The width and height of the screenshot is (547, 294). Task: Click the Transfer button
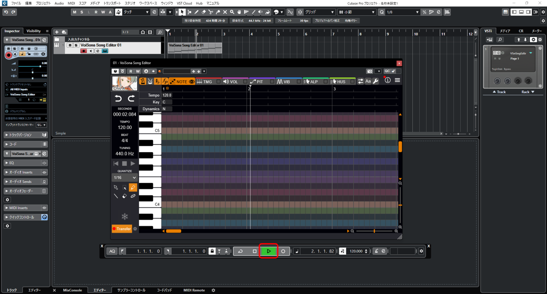pyautogui.click(x=122, y=229)
